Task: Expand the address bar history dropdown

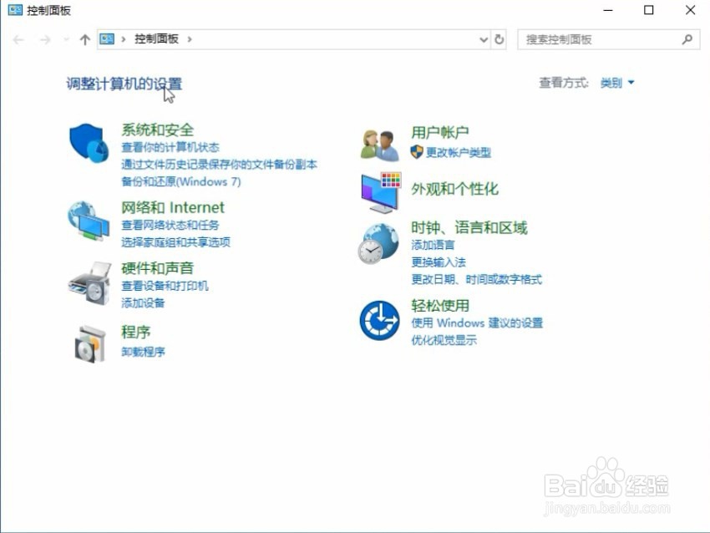Action: point(484,39)
